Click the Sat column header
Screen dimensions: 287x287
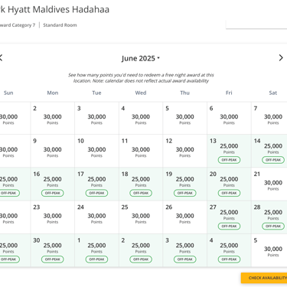coord(273,93)
